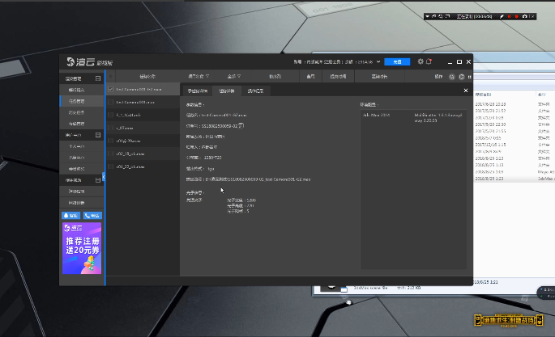Sort by the 提交时间 column header
Viewport: 555px width, 337px height.
[x=338, y=76]
